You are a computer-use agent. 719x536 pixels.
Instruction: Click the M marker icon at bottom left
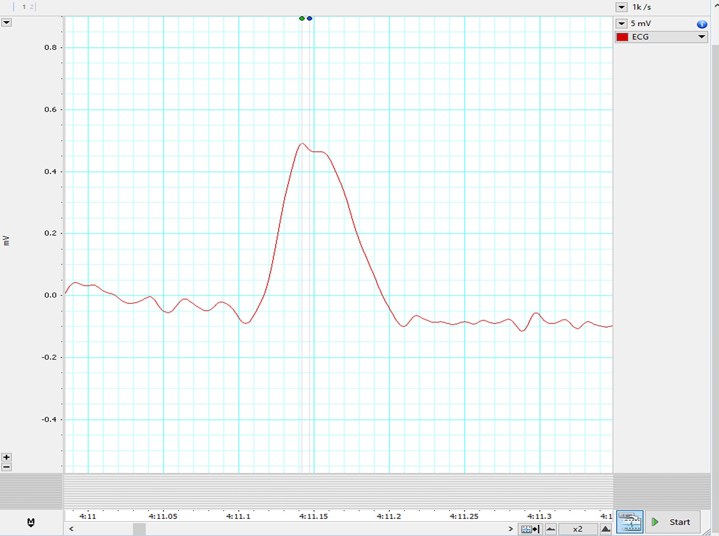[31, 522]
